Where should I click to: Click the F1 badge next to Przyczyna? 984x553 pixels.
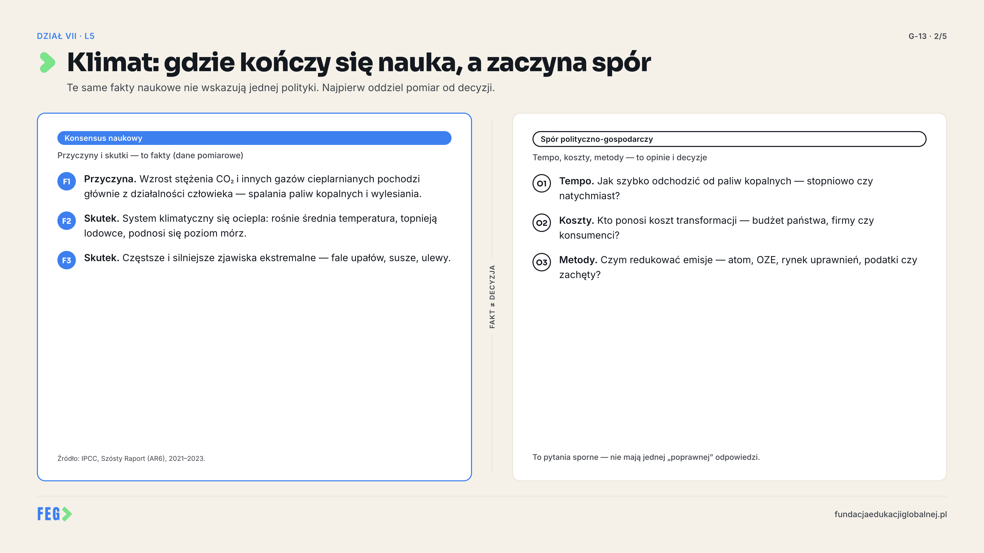coord(66,181)
